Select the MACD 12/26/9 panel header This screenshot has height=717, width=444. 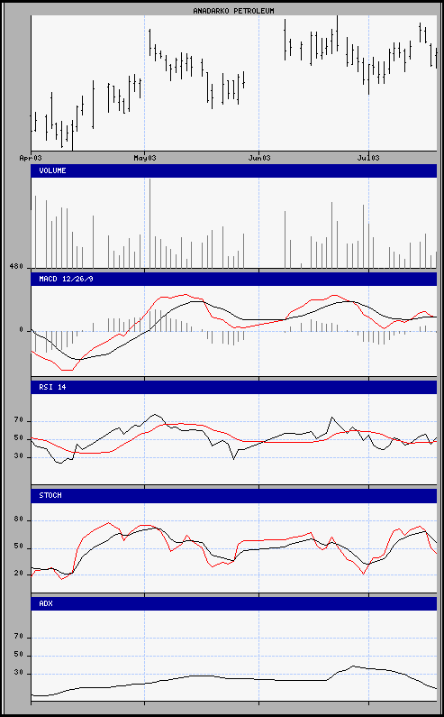coord(233,279)
